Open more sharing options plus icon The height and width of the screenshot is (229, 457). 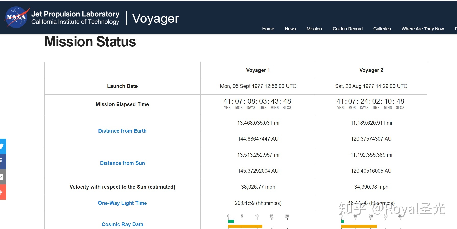(x=3, y=192)
